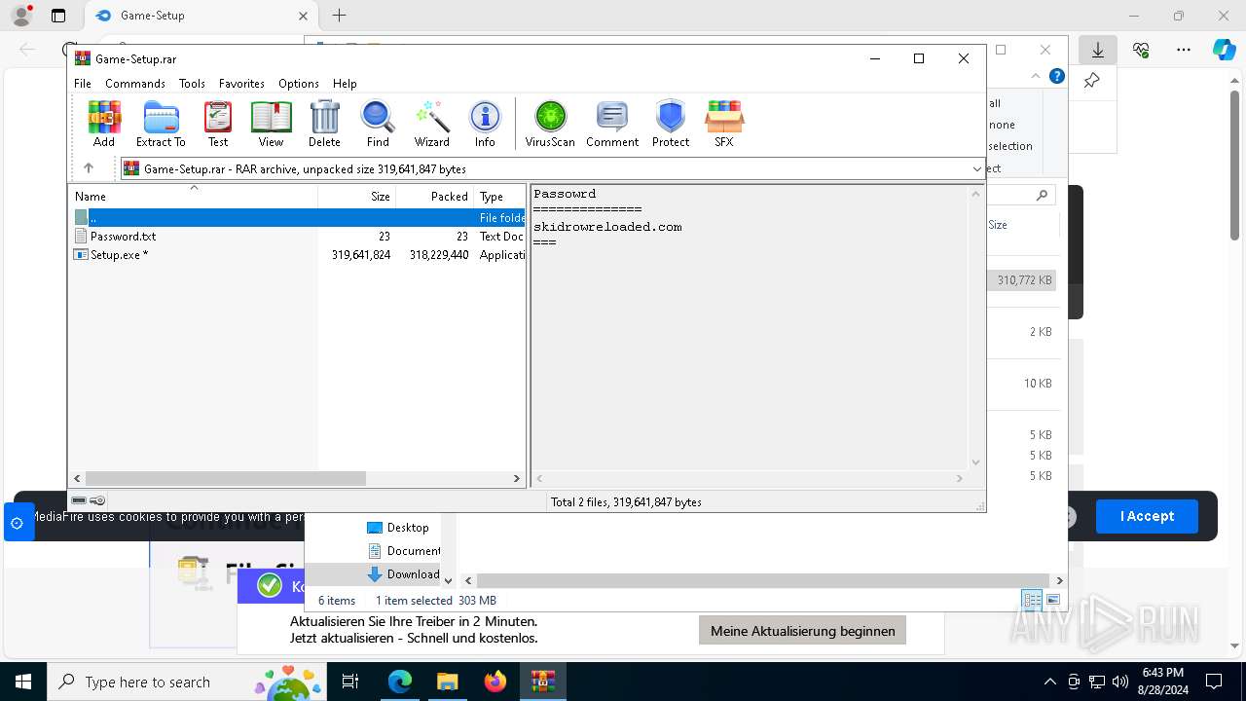Sort by the Name column header
This screenshot has height=701, width=1246.
point(193,197)
